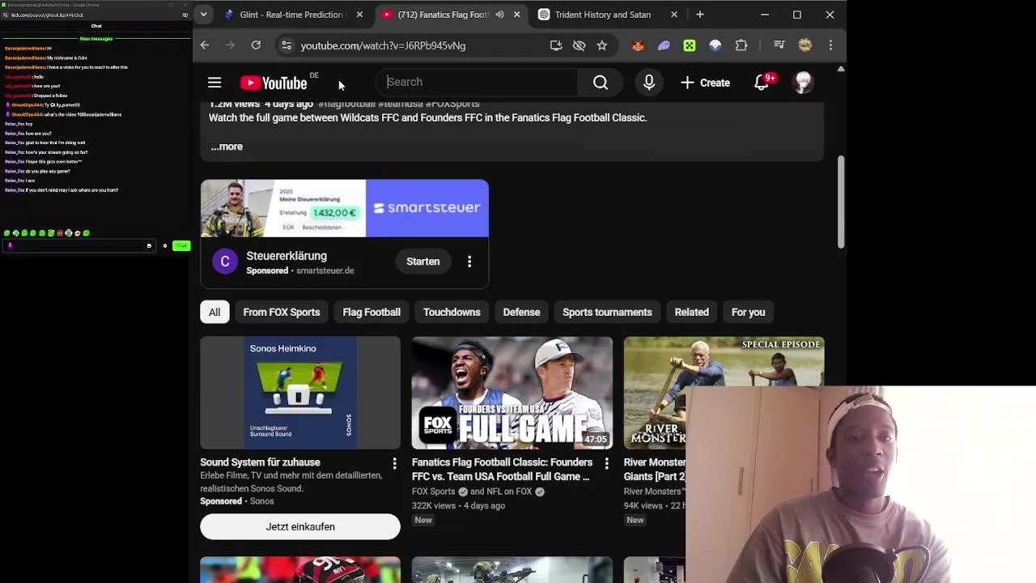Close the Fanatics Flag Football tab
1036x583 pixels.
point(516,15)
